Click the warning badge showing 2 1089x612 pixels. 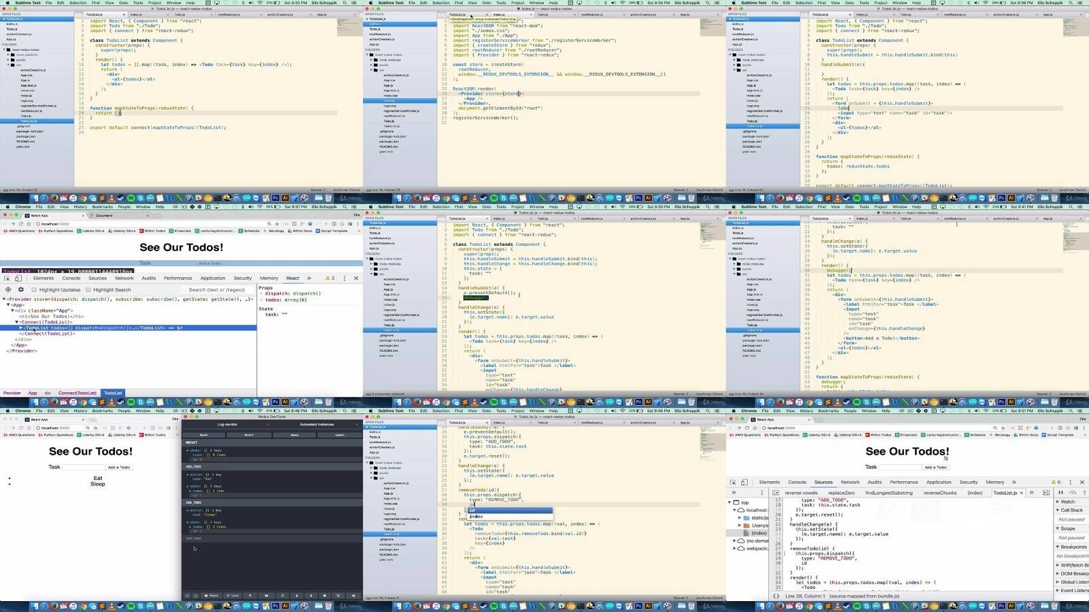[x=330, y=278]
